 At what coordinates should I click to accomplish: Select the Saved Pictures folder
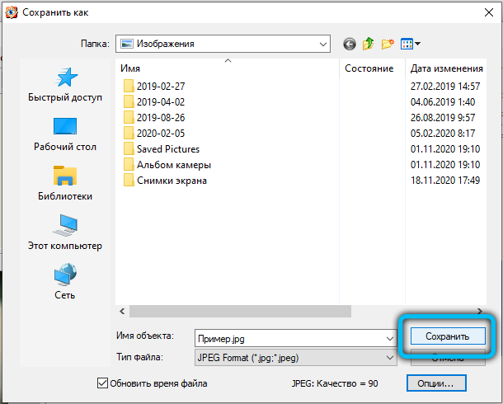click(x=167, y=148)
